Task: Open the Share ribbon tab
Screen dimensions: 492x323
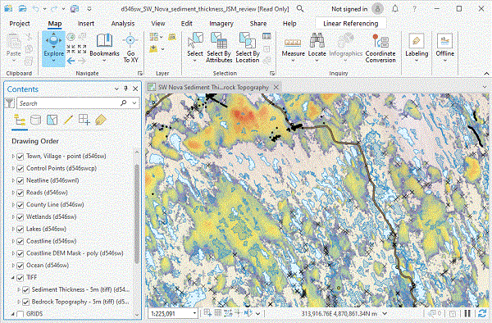Action: tap(258, 24)
